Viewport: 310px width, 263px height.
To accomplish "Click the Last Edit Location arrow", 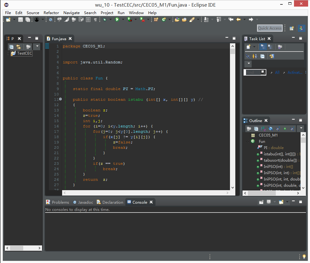I will (x=231, y=19).
